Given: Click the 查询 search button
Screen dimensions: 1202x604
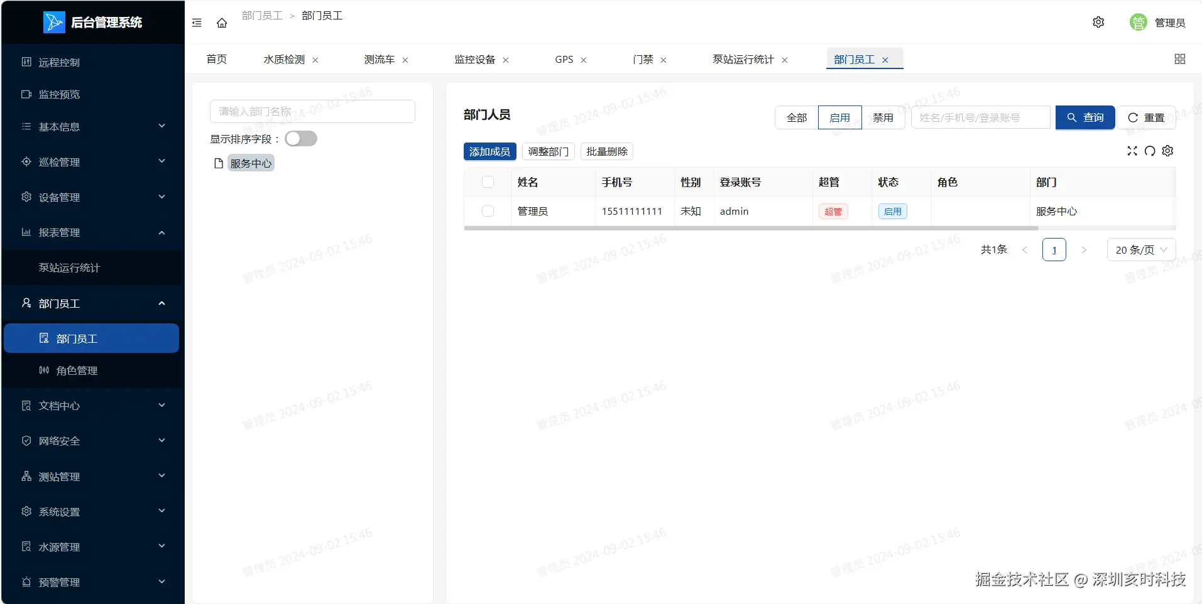Looking at the screenshot, I should [1085, 117].
